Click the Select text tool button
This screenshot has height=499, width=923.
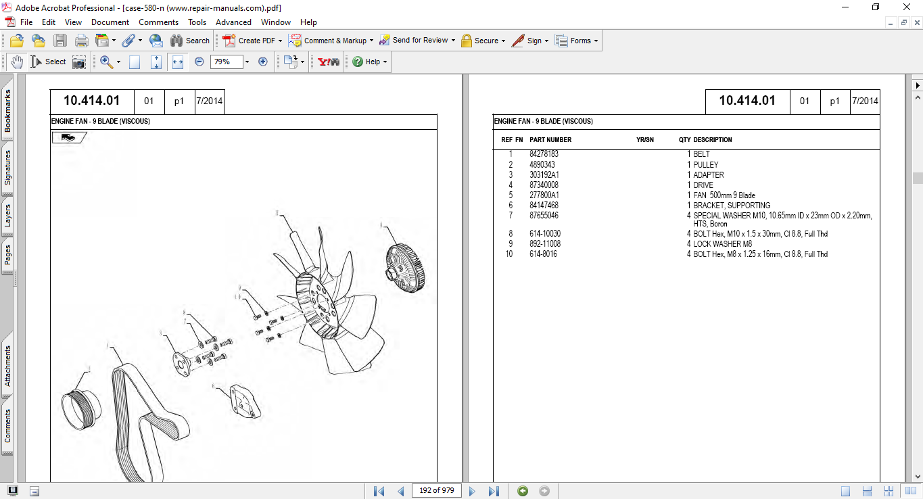click(48, 62)
